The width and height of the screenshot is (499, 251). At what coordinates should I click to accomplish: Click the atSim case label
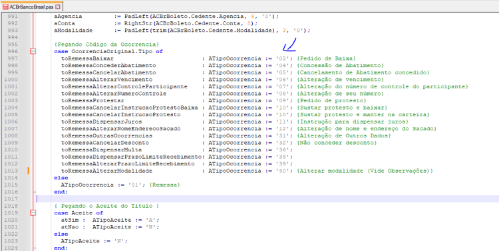click(x=70, y=220)
